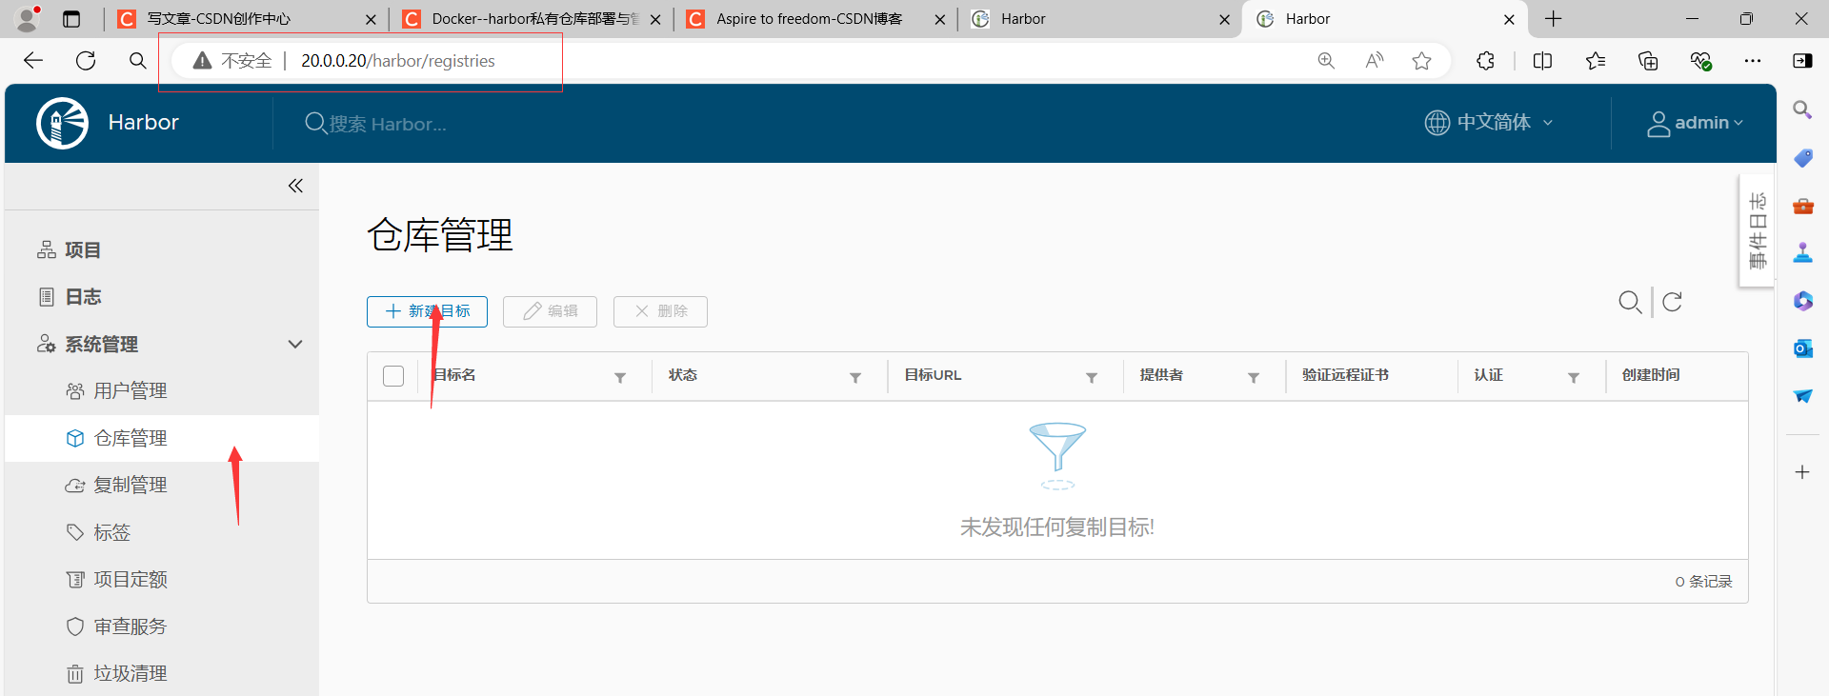Open browser settings ellipsis menu

(x=1753, y=61)
